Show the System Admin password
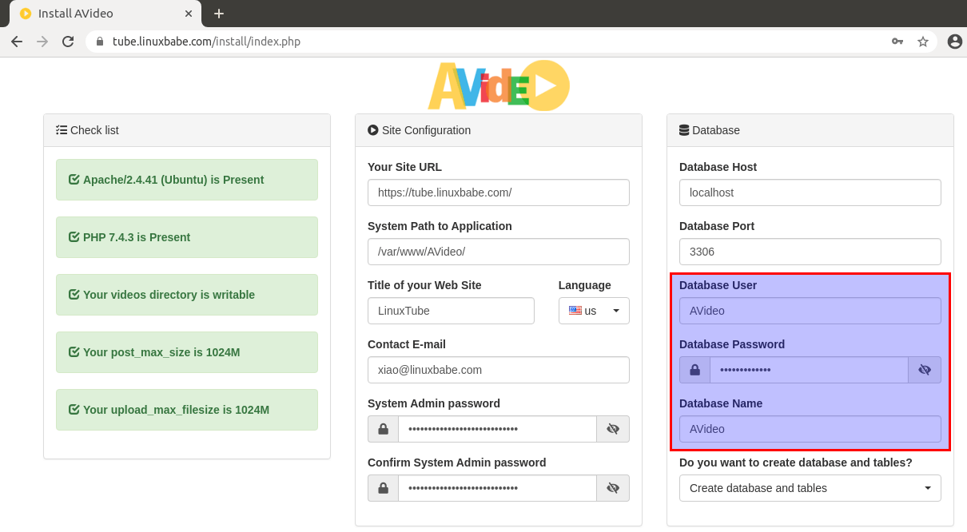Viewport: 967px width, 532px height. pos(612,429)
